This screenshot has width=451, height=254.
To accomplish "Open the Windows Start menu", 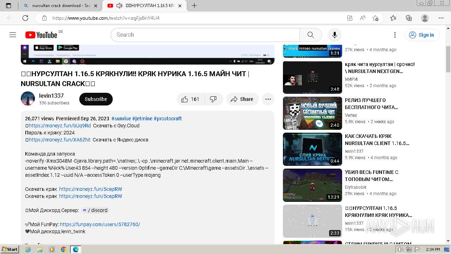I will pyautogui.click(x=10, y=249).
